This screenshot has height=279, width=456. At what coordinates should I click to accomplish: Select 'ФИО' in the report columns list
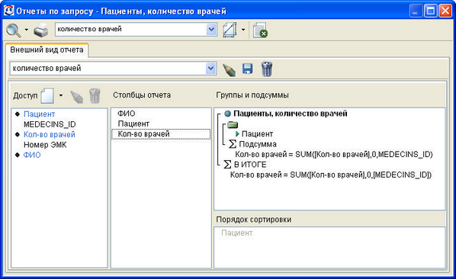tap(127, 114)
